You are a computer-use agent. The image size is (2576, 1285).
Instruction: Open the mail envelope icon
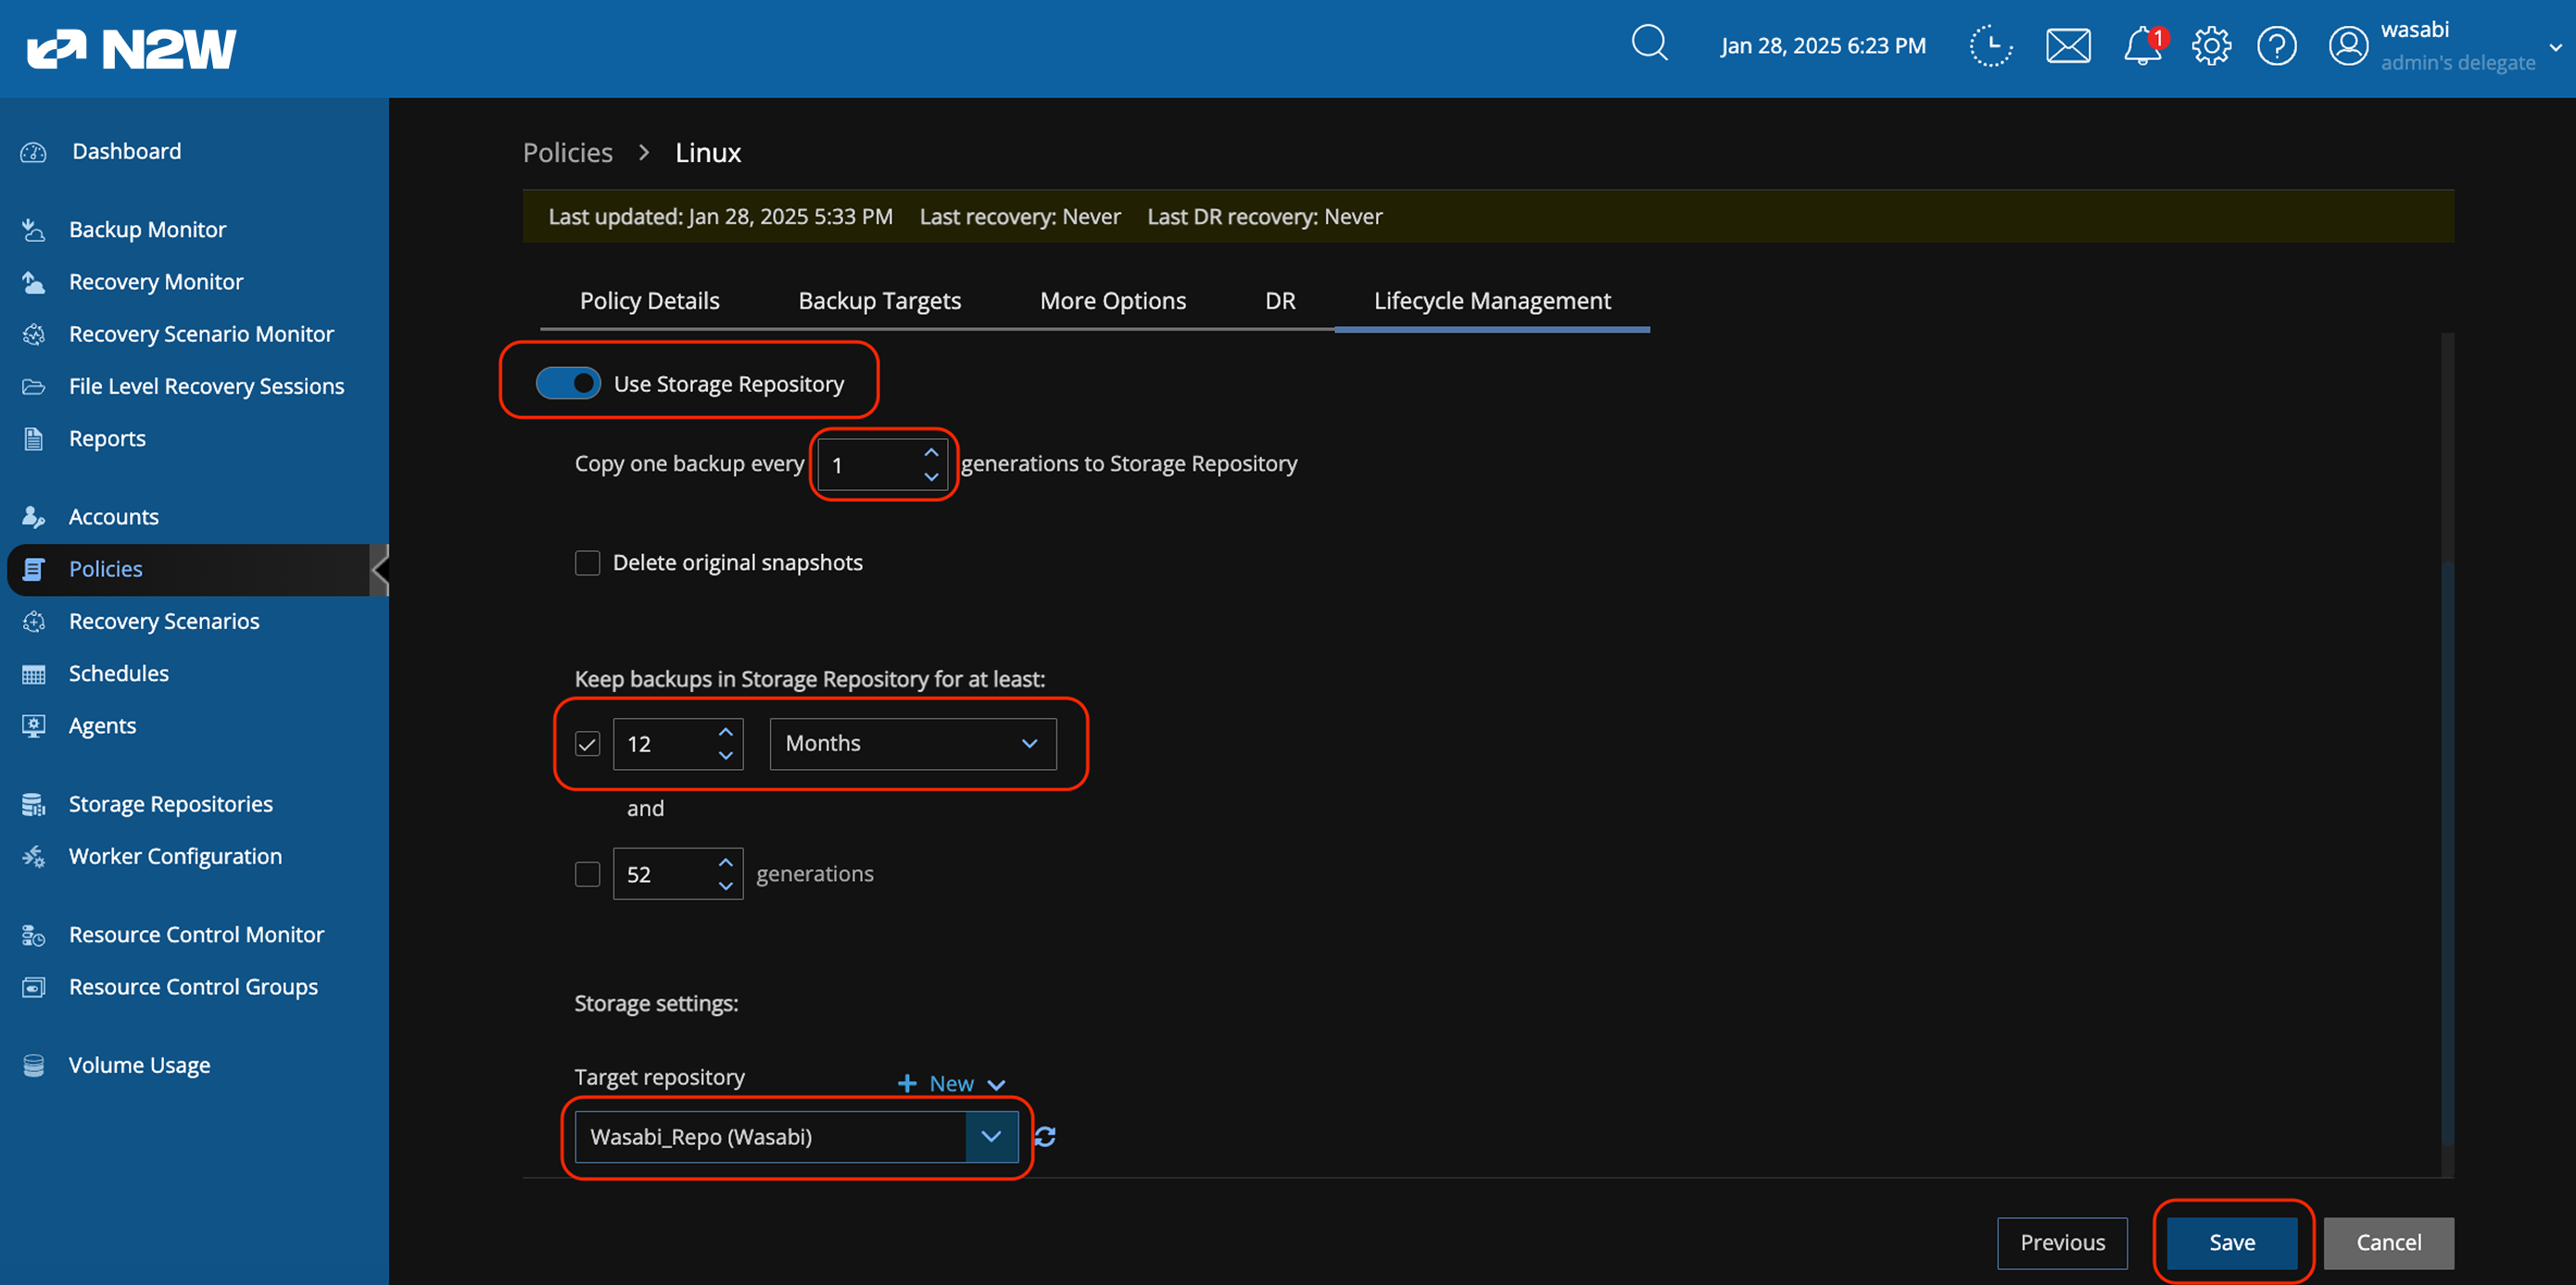click(2068, 46)
